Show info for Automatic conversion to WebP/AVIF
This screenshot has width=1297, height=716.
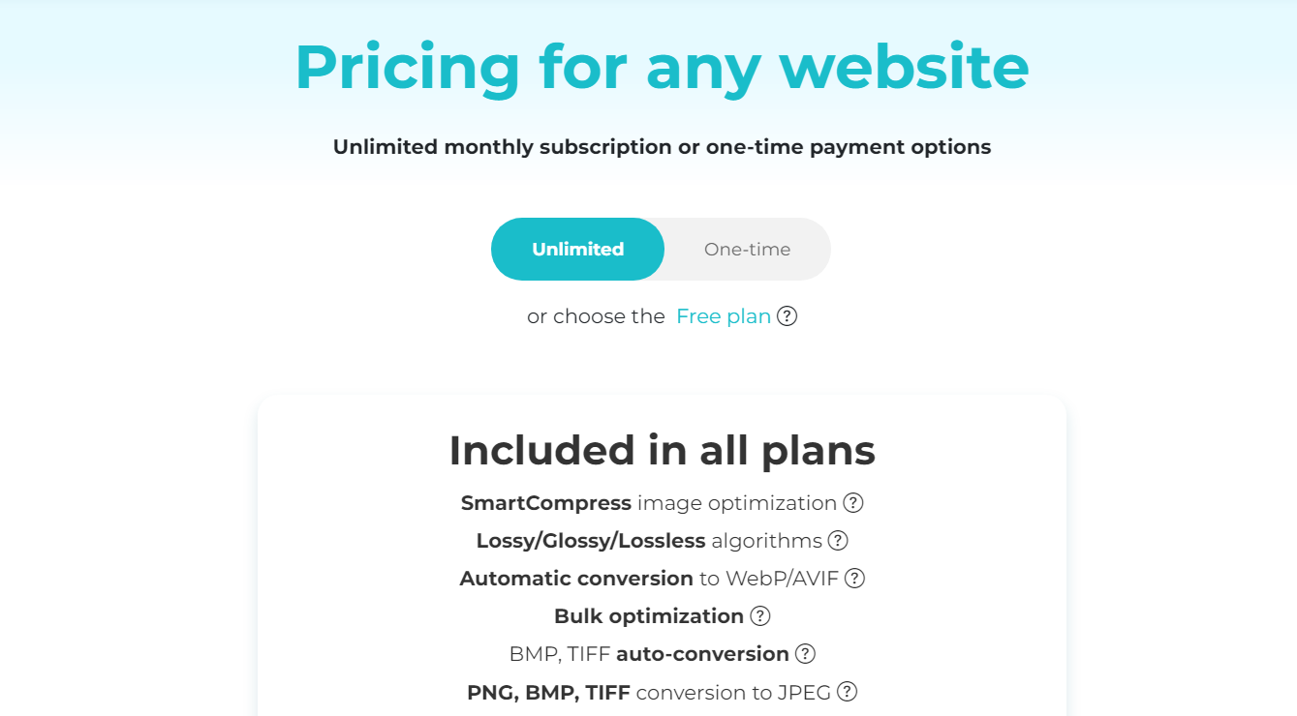[854, 579]
